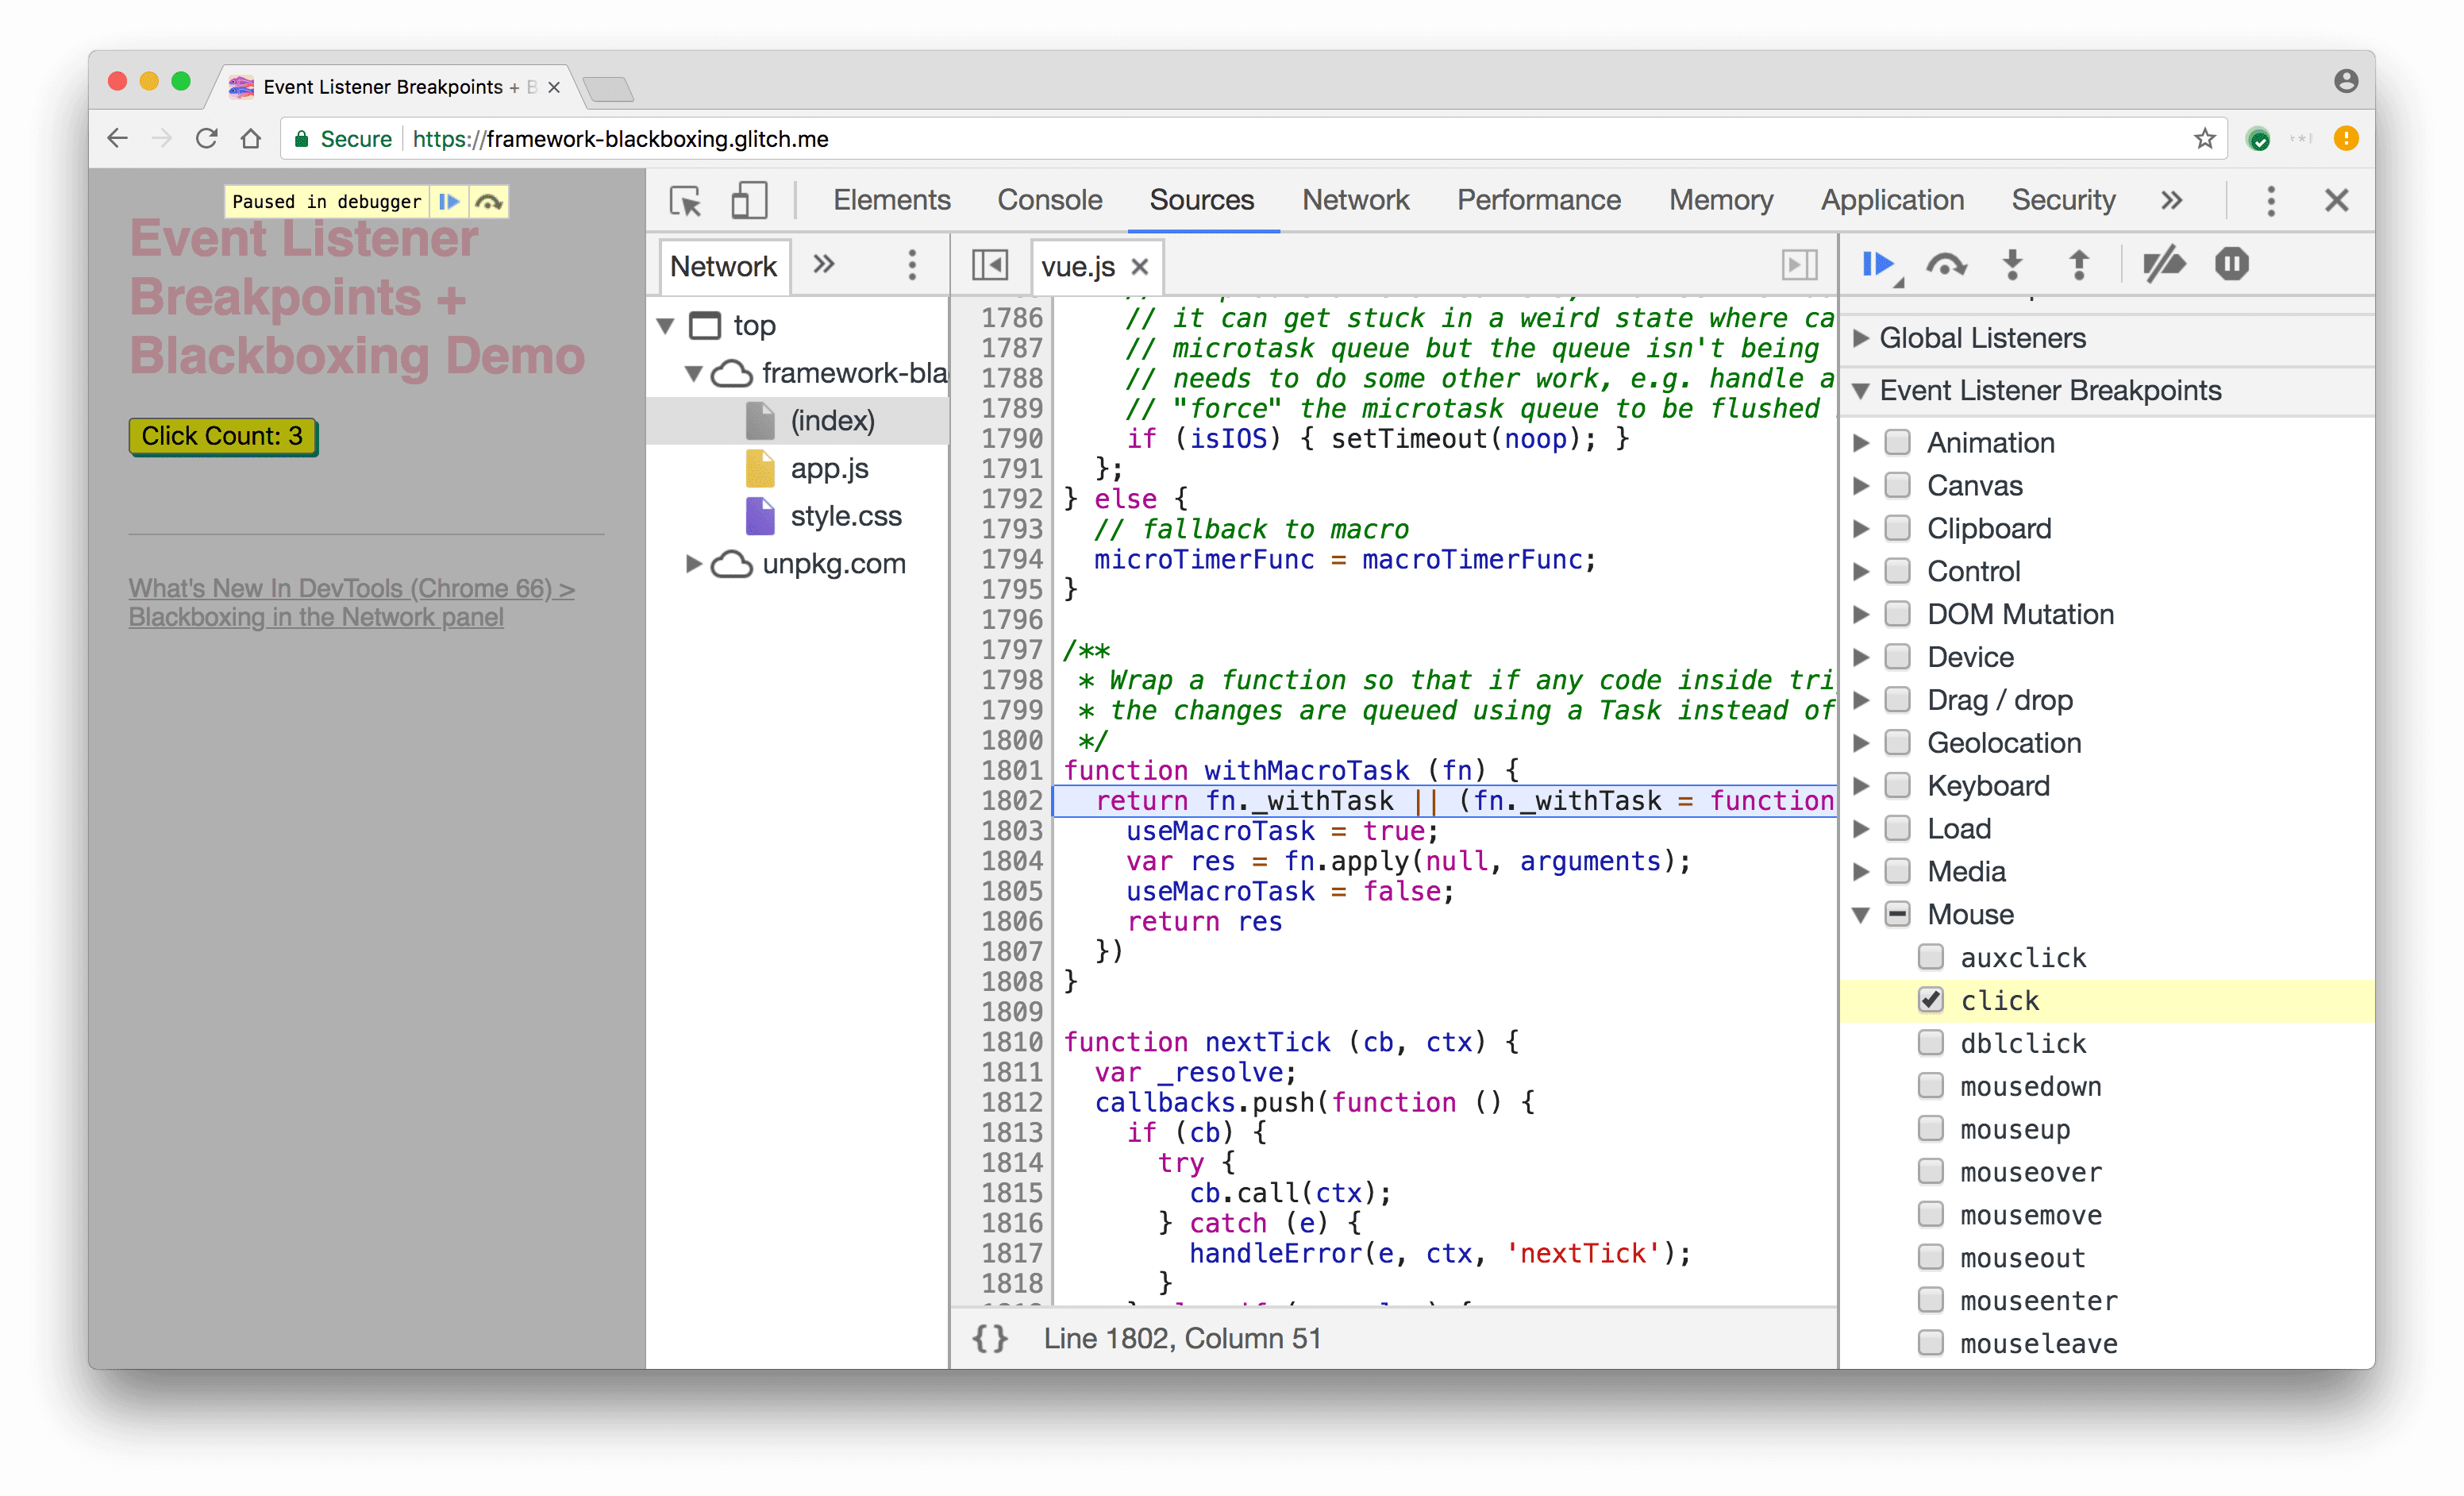Toggle the auxclick event listener checkbox
Screen dimensions: 2464x1496
1929,956
